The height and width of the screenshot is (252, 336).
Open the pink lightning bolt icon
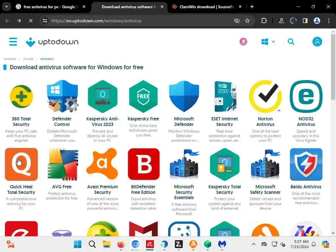[x=243, y=42]
